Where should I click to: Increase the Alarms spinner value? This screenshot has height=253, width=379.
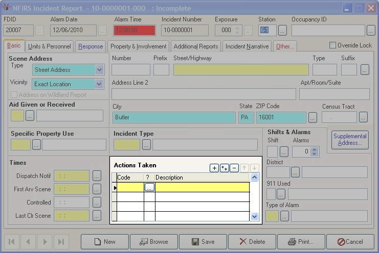[x=316, y=149]
